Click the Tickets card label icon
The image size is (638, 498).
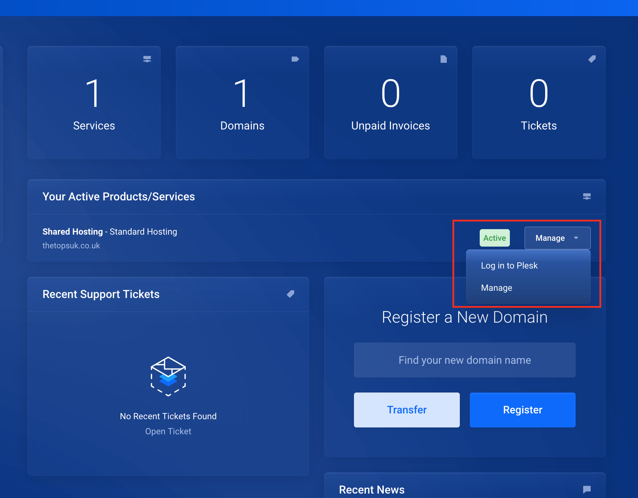point(592,59)
